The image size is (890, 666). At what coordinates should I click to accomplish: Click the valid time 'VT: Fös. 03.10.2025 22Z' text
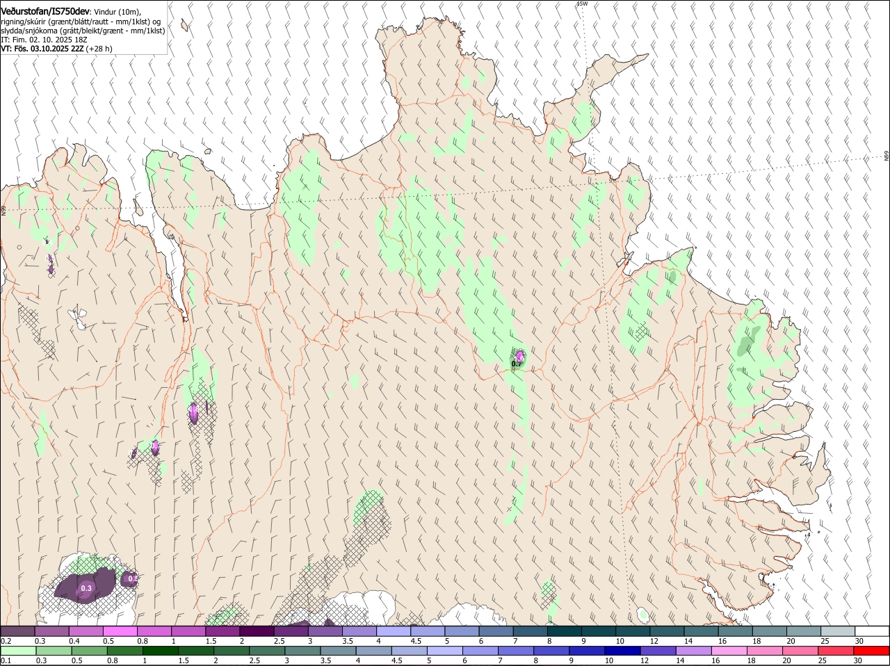tap(42, 49)
